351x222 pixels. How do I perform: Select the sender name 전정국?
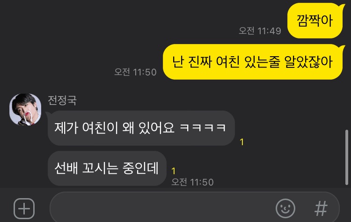(62, 100)
